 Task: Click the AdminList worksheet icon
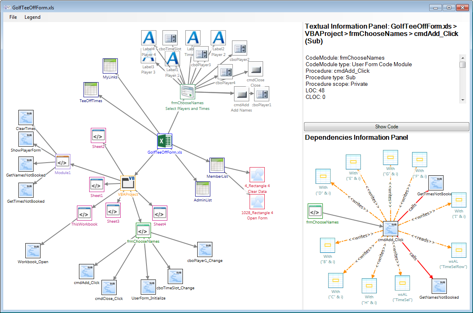tap(203, 189)
